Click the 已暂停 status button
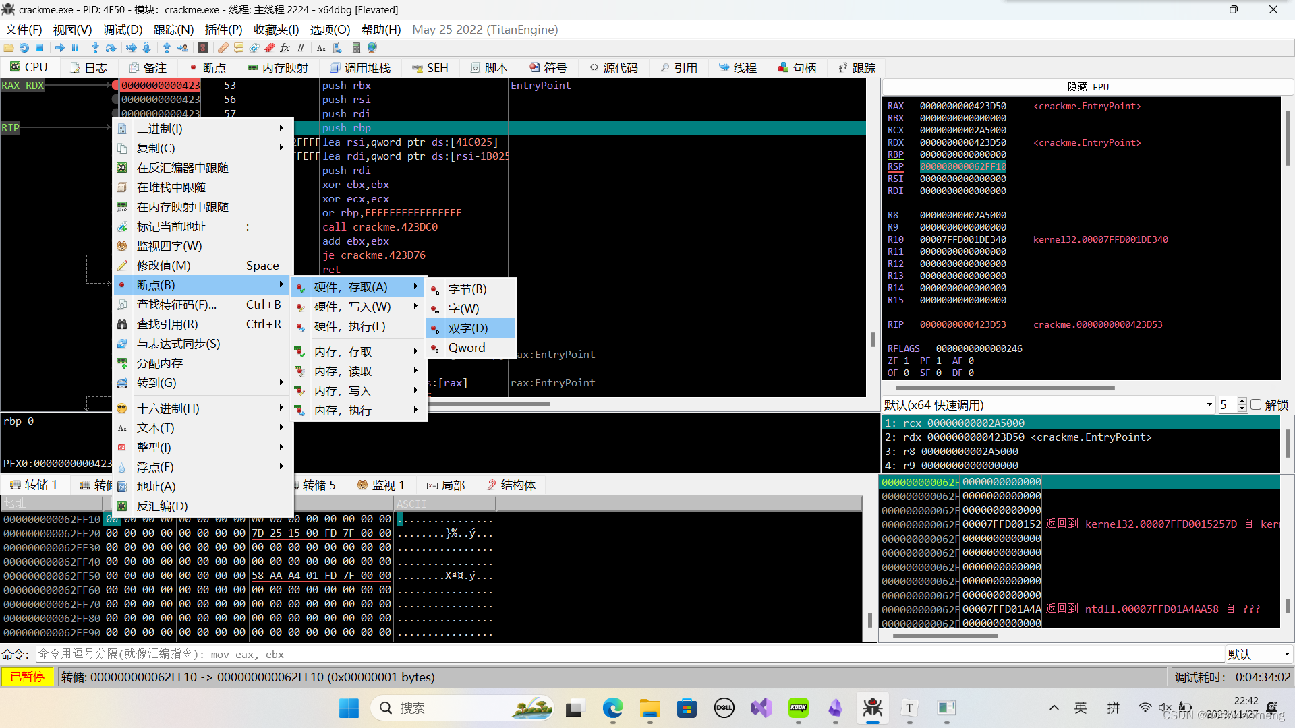Screen dimensions: 1295x728 pos(27,677)
